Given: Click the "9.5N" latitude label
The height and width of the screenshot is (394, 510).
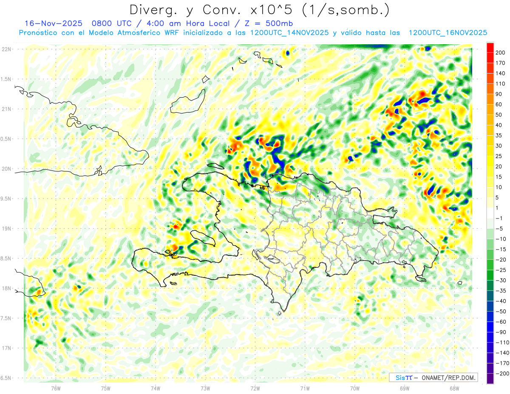Looking at the screenshot, I should [6, 199].
